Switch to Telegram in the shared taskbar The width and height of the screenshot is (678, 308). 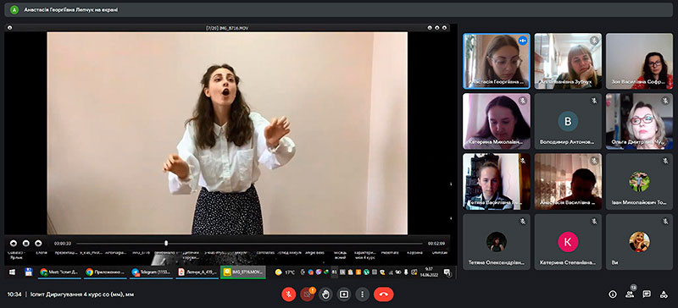tap(151, 272)
